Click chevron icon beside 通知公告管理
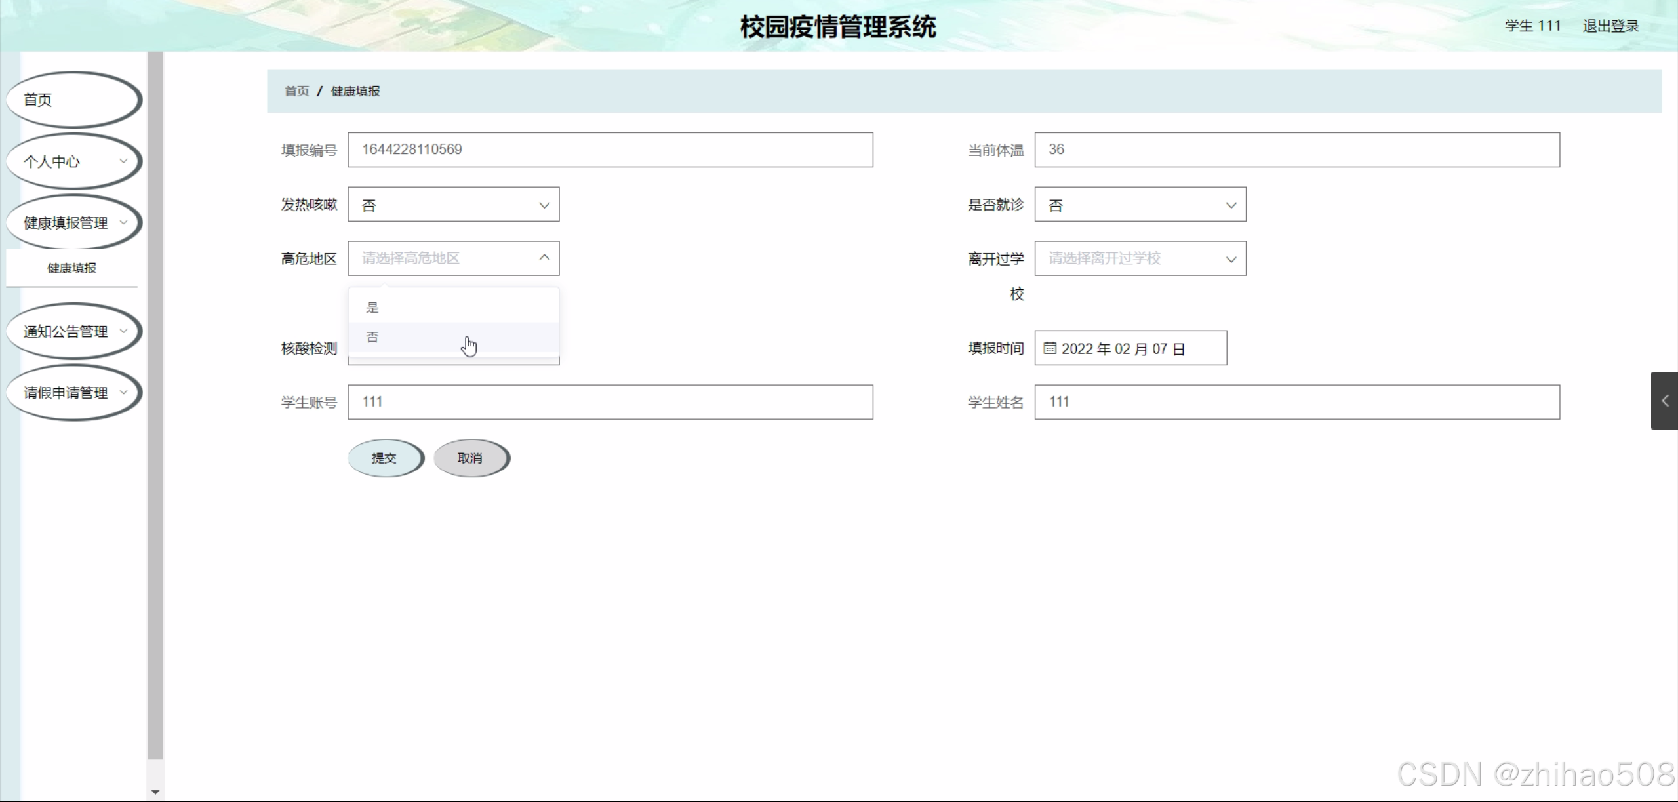Viewport: 1678px width, 802px height. tap(123, 331)
